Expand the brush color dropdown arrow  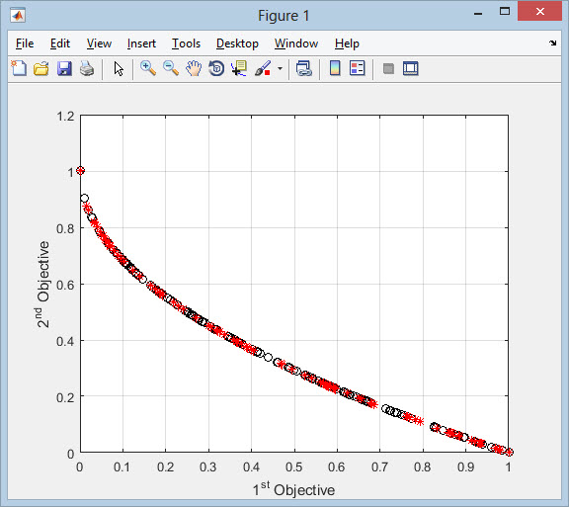280,68
